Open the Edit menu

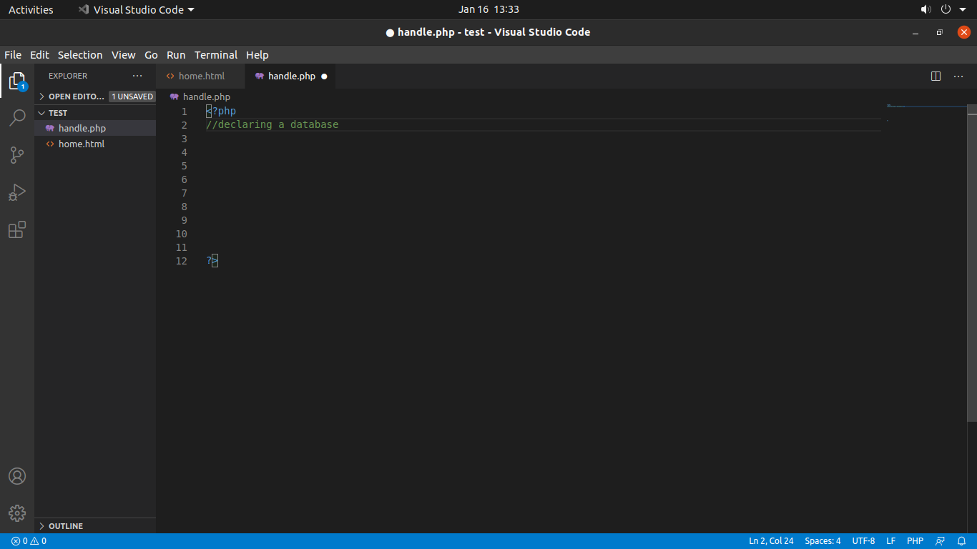[39, 55]
